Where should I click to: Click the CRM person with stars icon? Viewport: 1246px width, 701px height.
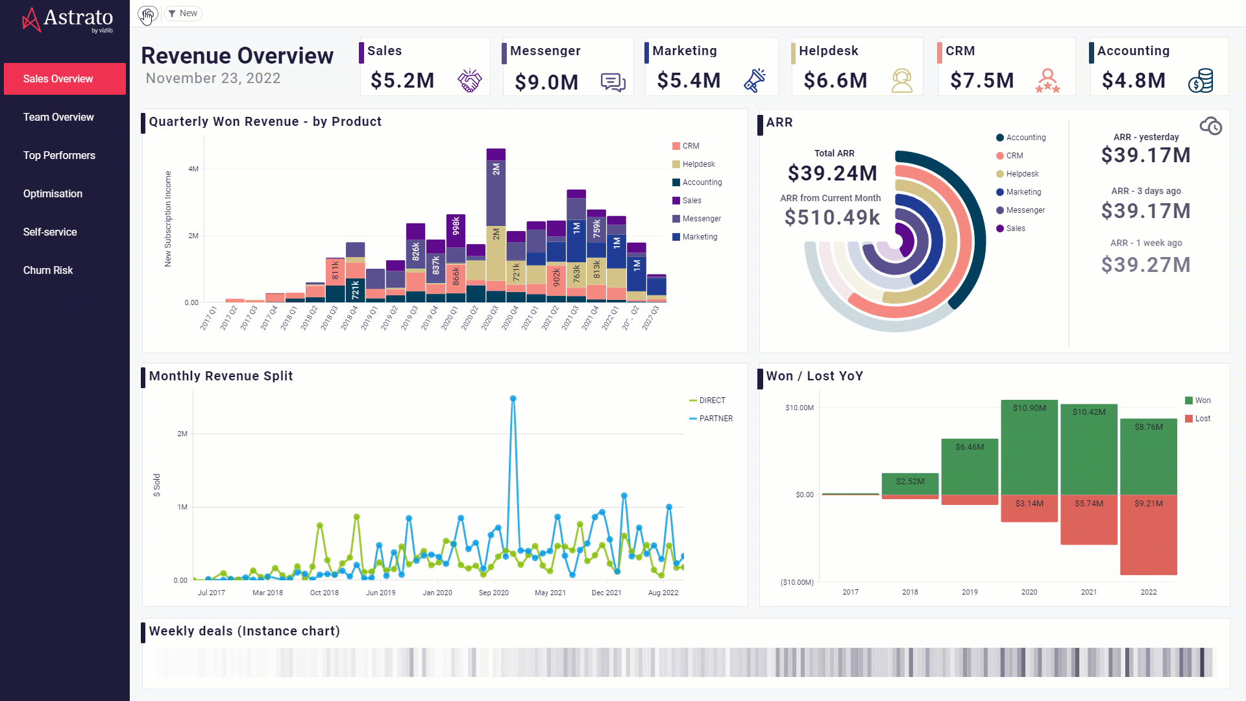click(1047, 80)
